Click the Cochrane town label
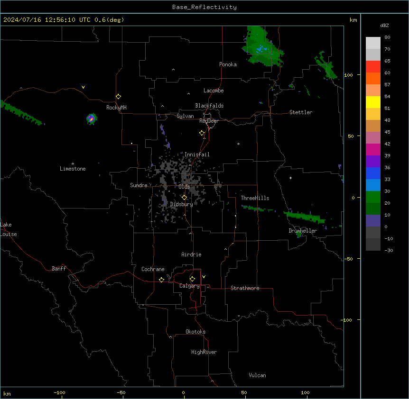Screen dimensions: 409x399 (x=153, y=269)
